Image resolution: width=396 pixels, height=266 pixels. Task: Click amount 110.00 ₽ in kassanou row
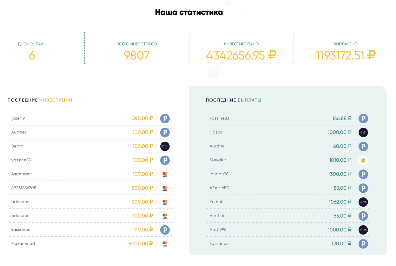pyautogui.click(x=143, y=230)
